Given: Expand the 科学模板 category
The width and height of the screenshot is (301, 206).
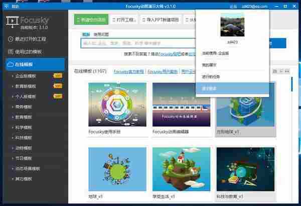Looking at the screenshot, I should click(x=24, y=127).
